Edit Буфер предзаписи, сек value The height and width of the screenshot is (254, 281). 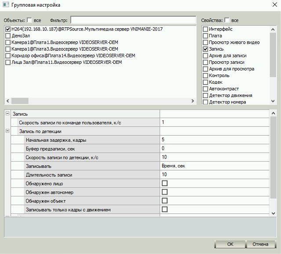tap(215, 148)
